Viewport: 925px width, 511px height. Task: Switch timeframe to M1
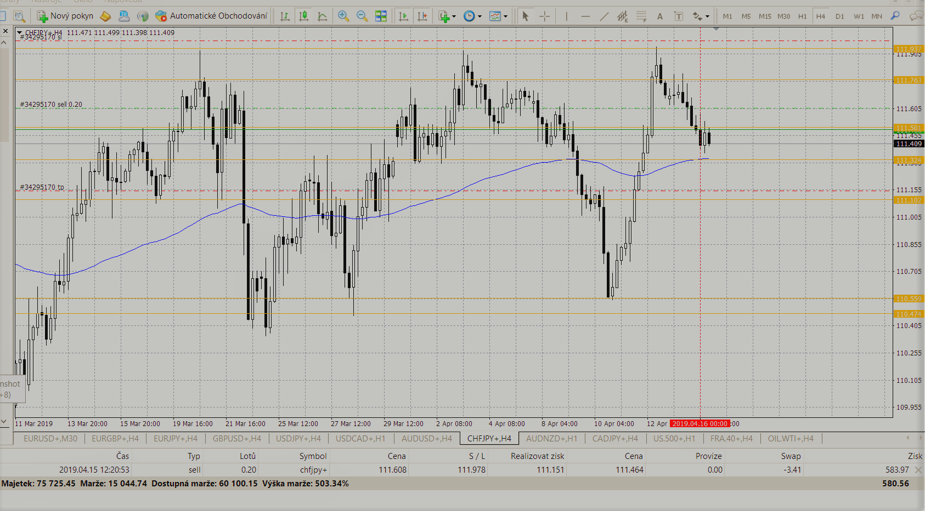(x=727, y=16)
